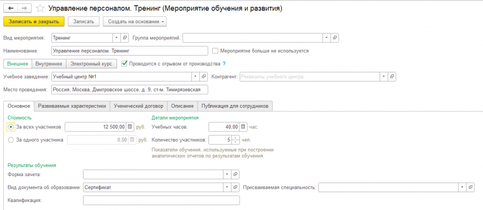Click the 12 500,00 cost field
This screenshot has width=483, height=210.
[x=96, y=127]
